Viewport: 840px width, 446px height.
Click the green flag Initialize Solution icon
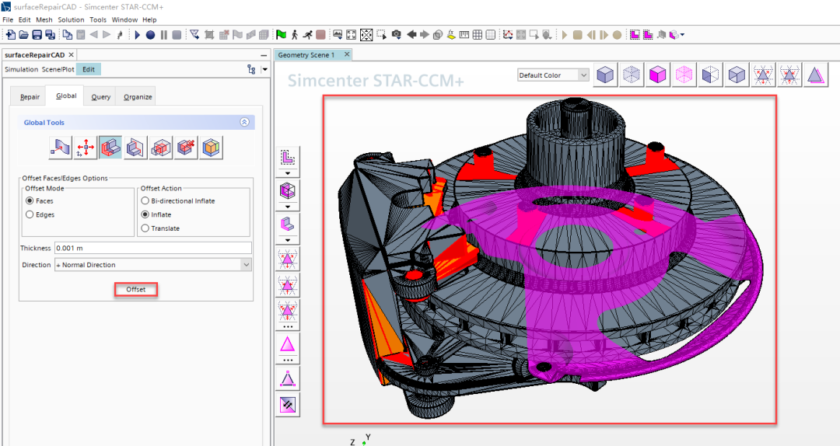tap(282, 35)
